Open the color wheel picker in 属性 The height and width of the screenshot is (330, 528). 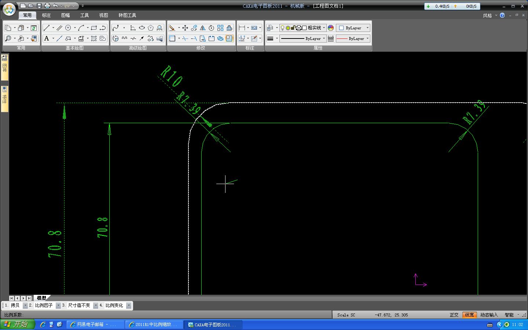coord(331,28)
